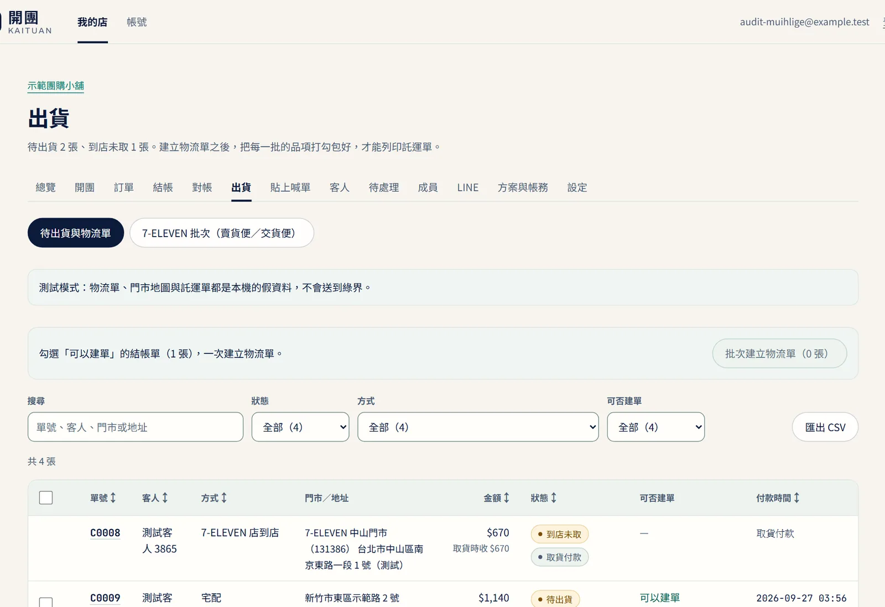Sort table by 狀態 column
Image resolution: width=885 pixels, height=607 pixels.
(544, 498)
